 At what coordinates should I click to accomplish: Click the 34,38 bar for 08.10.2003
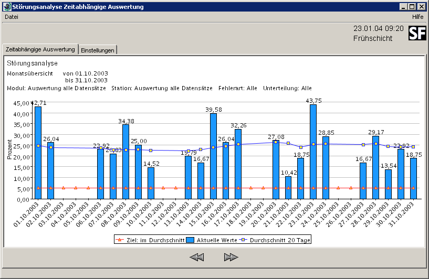point(125,162)
